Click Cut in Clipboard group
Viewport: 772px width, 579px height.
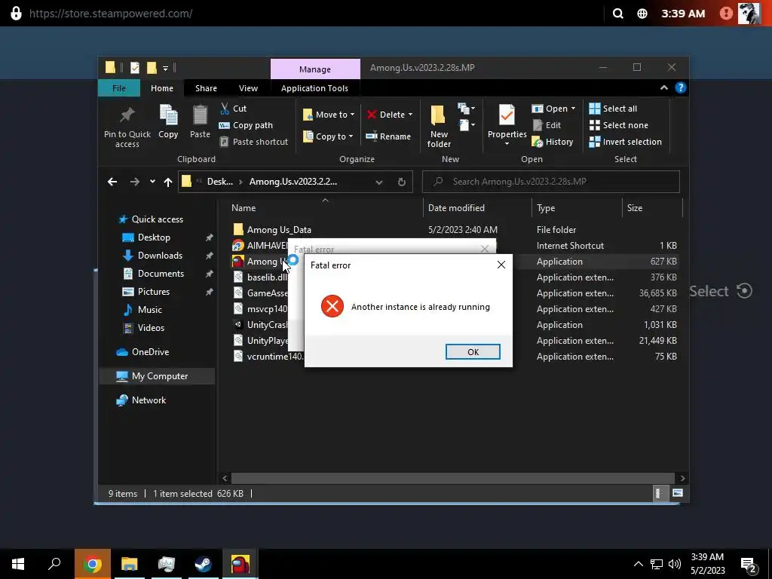coord(233,109)
